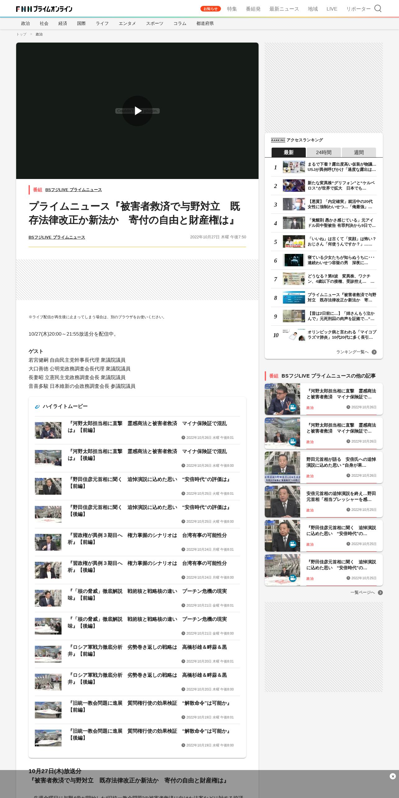
Task: Open highlight 旧統一教会問題に進展【後編】
Action: coord(137,738)
